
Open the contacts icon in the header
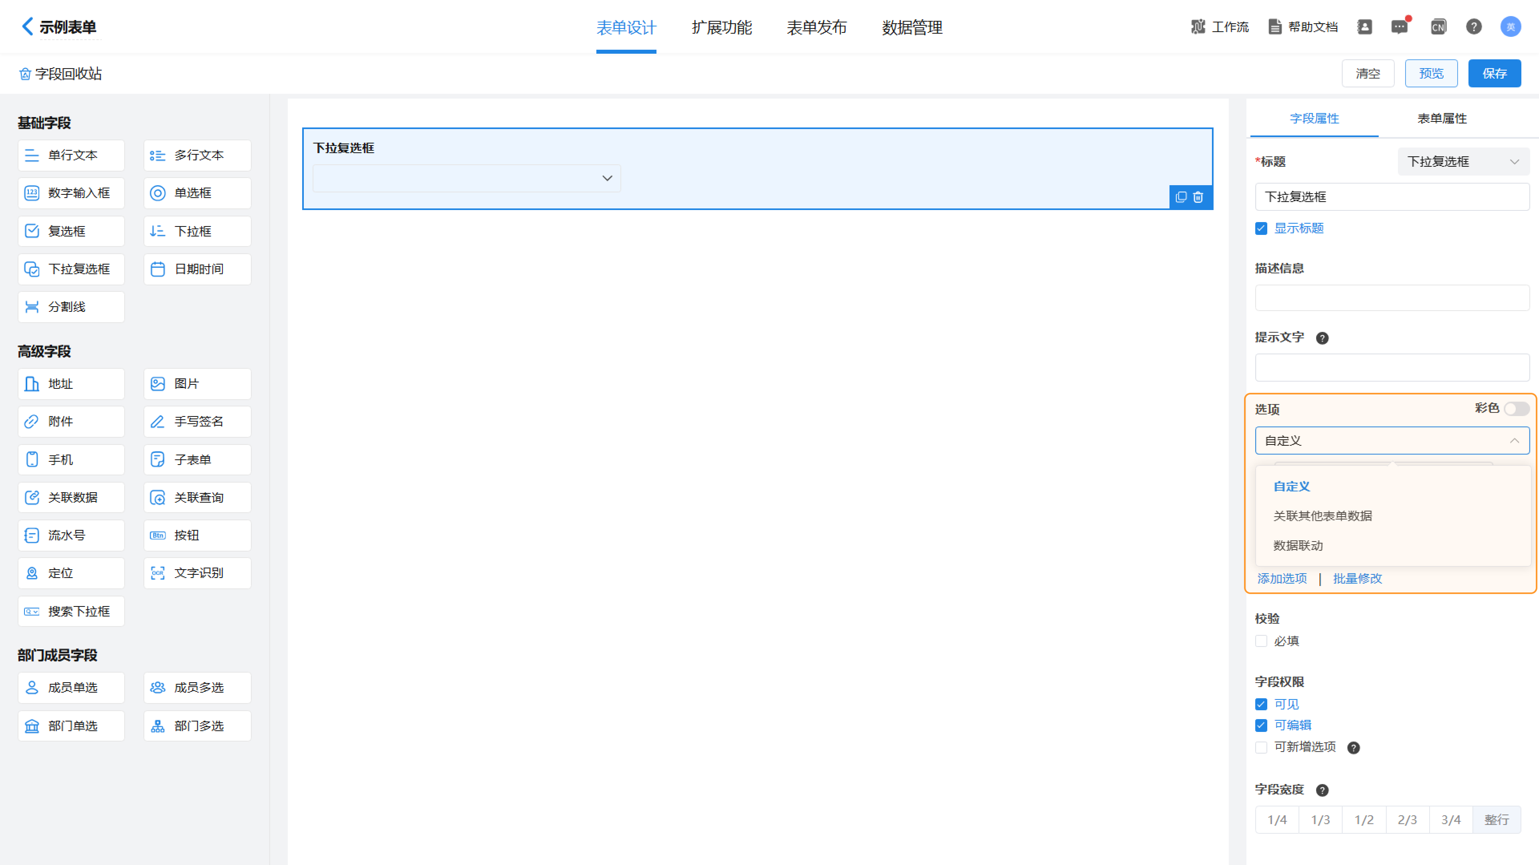point(1365,27)
